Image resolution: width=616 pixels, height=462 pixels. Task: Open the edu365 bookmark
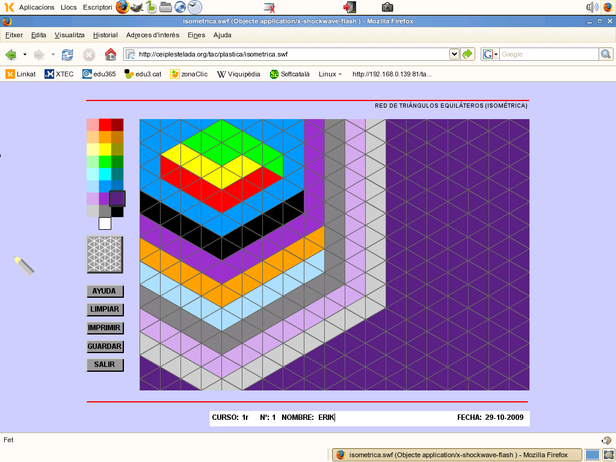[x=99, y=74]
